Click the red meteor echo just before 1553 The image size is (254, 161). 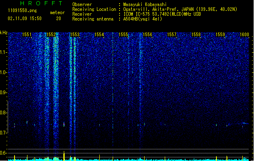[x=64, y=124]
